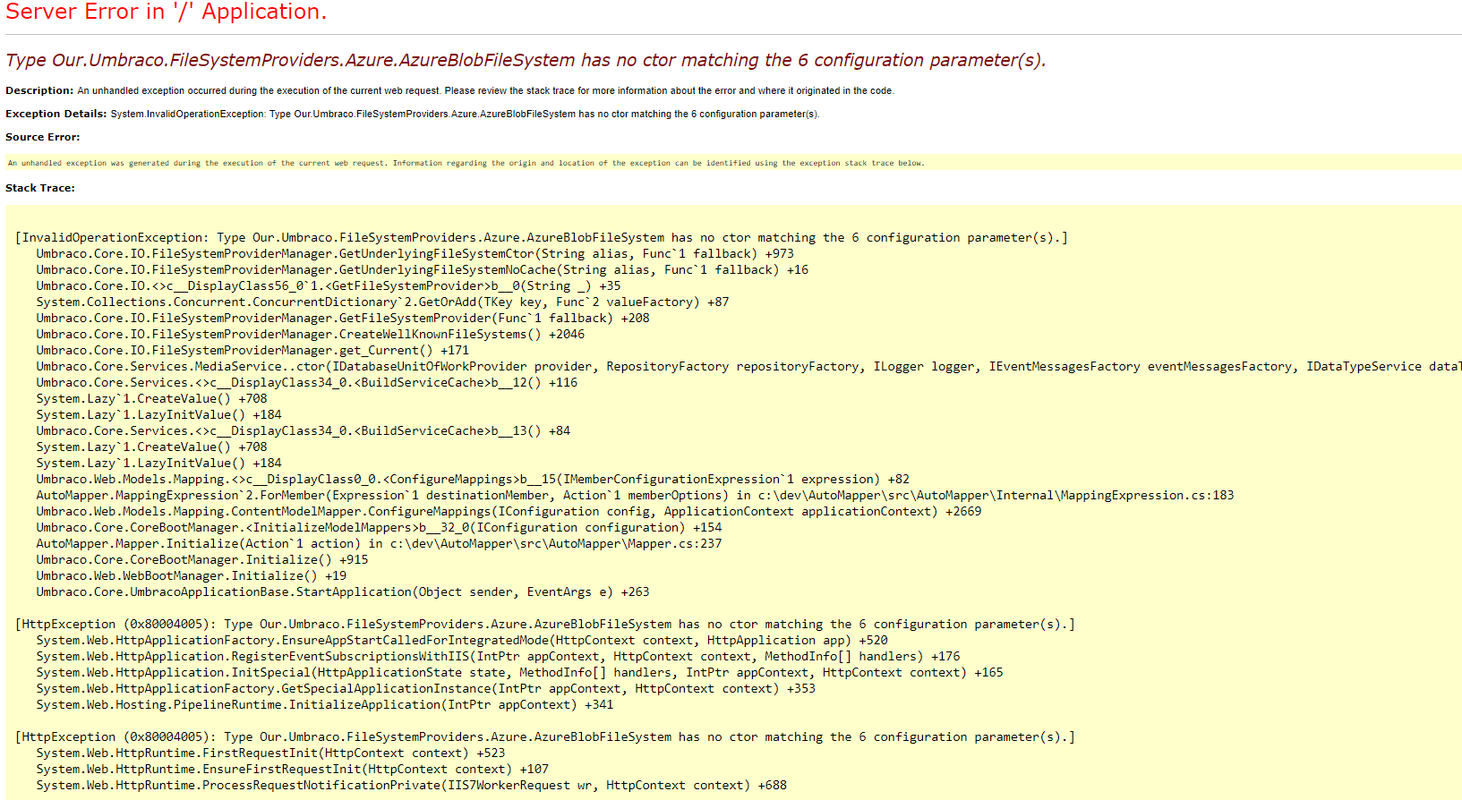The width and height of the screenshot is (1462, 800).
Task: Click the 'Server Error in '/' Application.' heading
Action: tap(167, 13)
